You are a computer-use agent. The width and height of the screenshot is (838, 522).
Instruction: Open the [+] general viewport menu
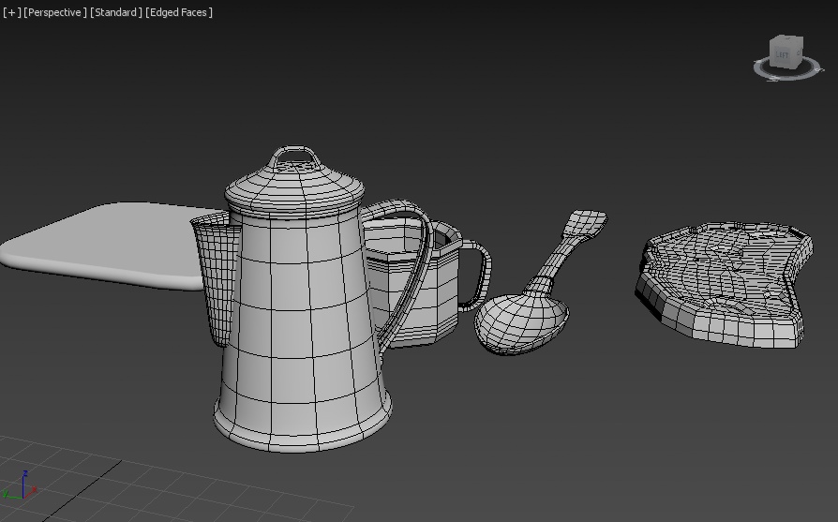pos(11,12)
